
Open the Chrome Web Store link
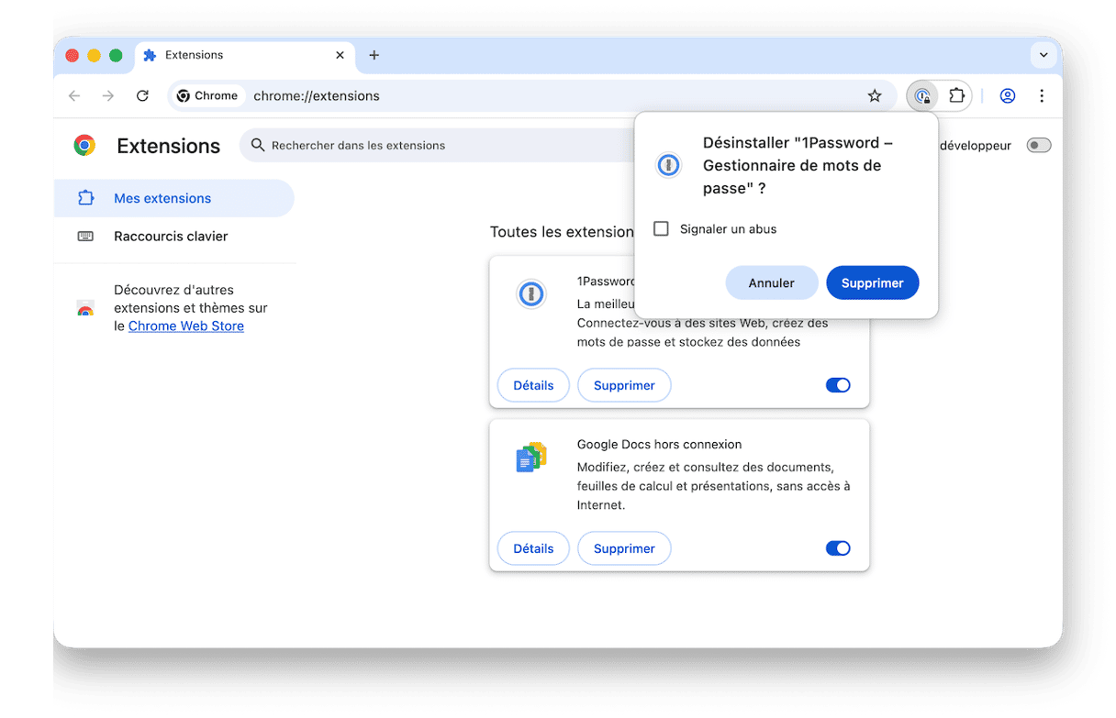tap(185, 326)
